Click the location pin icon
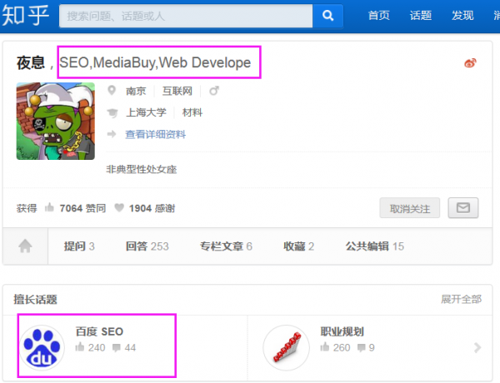The height and width of the screenshot is (383, 500). (112, 91)
